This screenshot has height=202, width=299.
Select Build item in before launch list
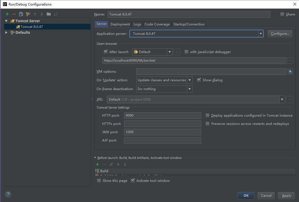pyautogui.click(x=195, y=171)
